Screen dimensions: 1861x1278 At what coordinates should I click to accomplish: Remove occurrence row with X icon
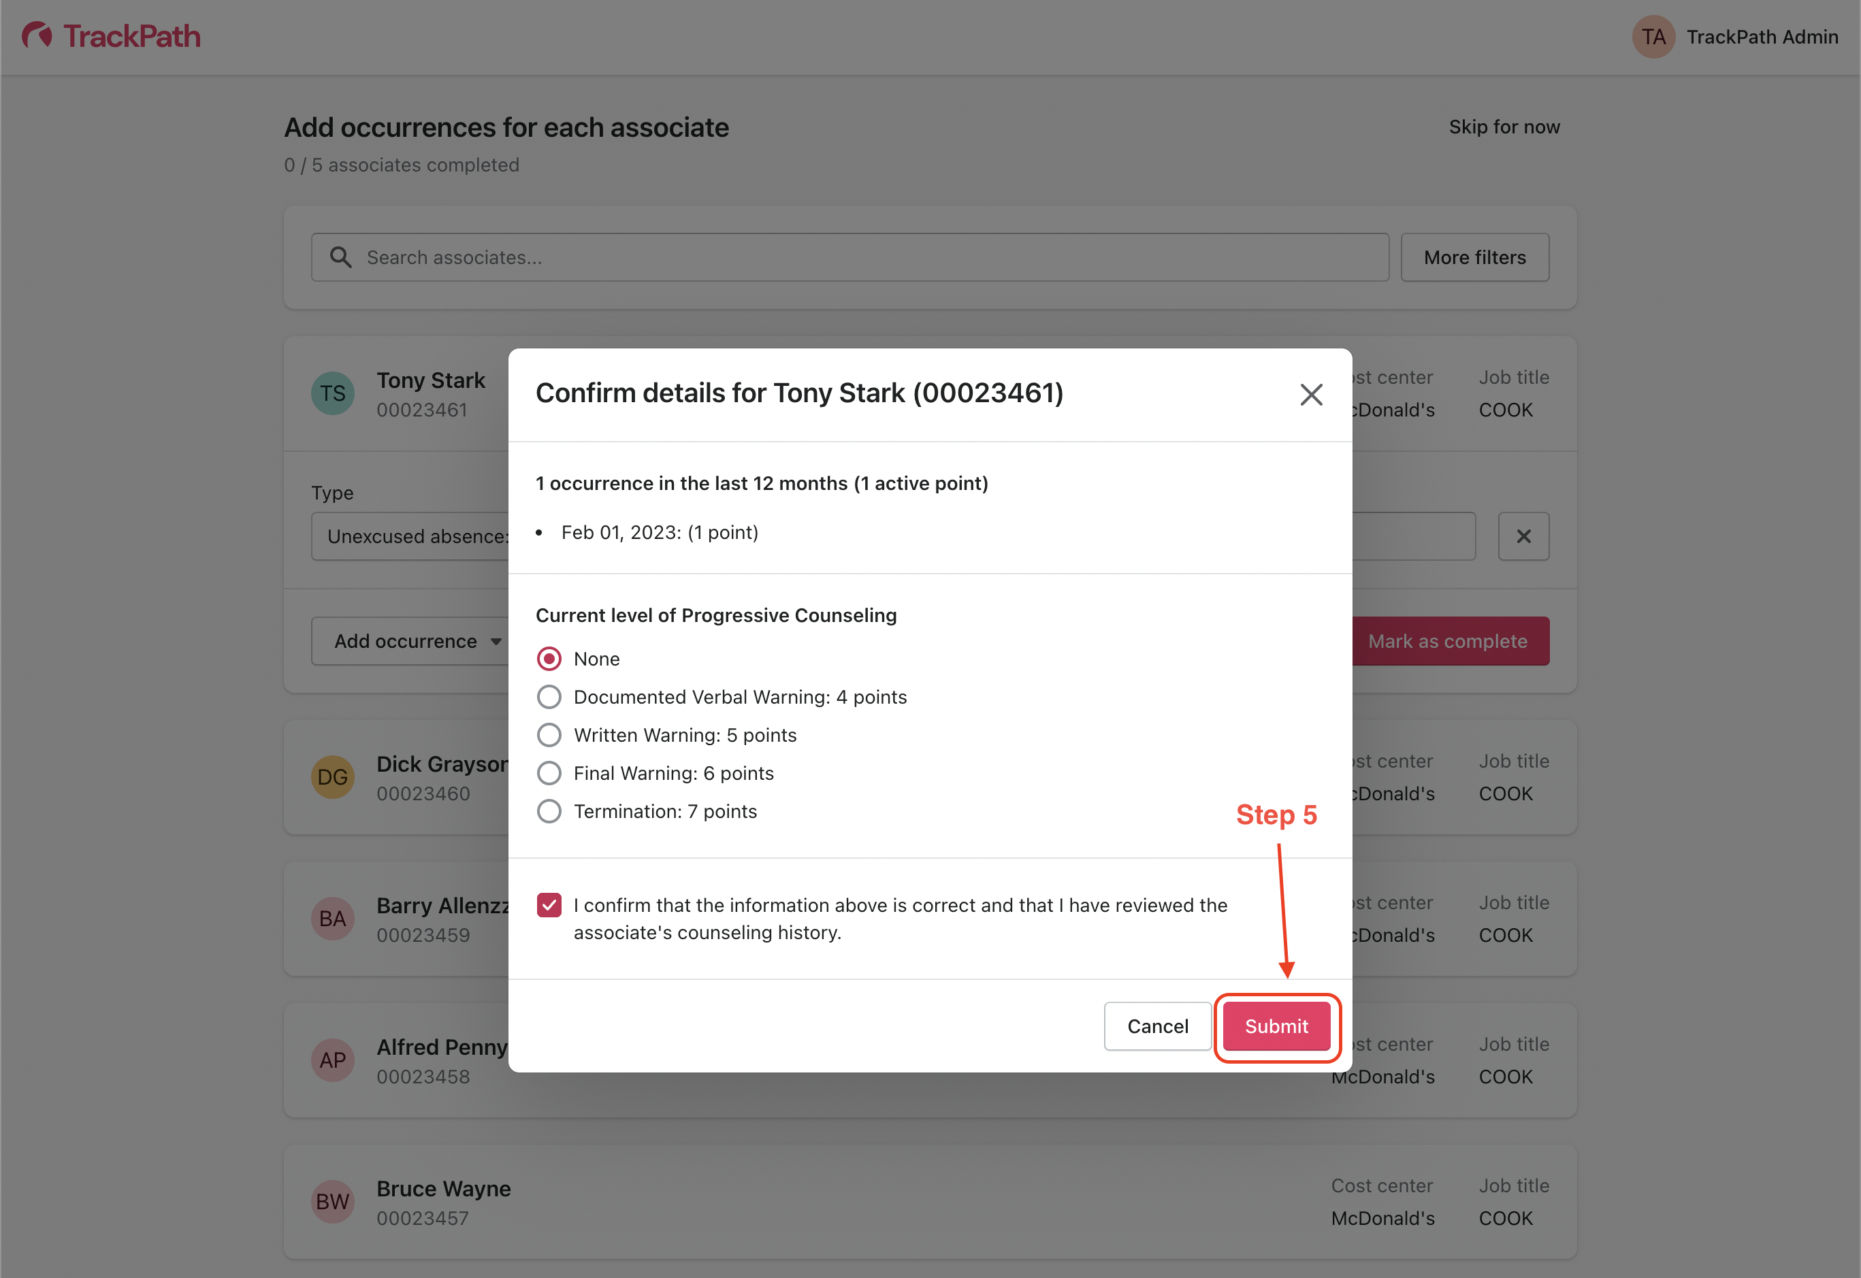1523,536
